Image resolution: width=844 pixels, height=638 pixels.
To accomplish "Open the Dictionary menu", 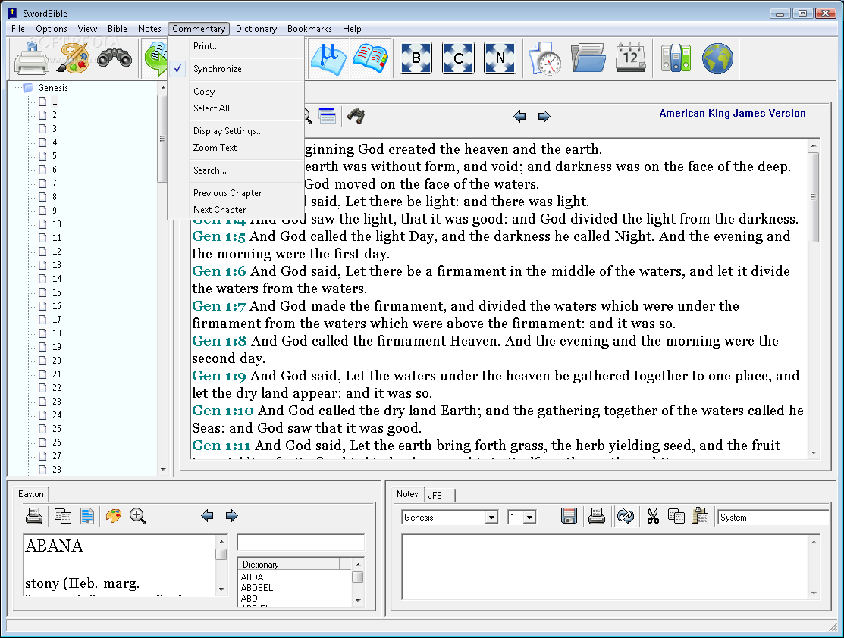I will click(x=256, y=29).
